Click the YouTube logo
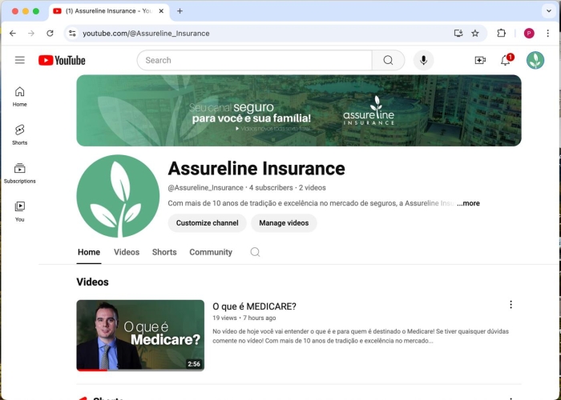 (x=62, y=60)
